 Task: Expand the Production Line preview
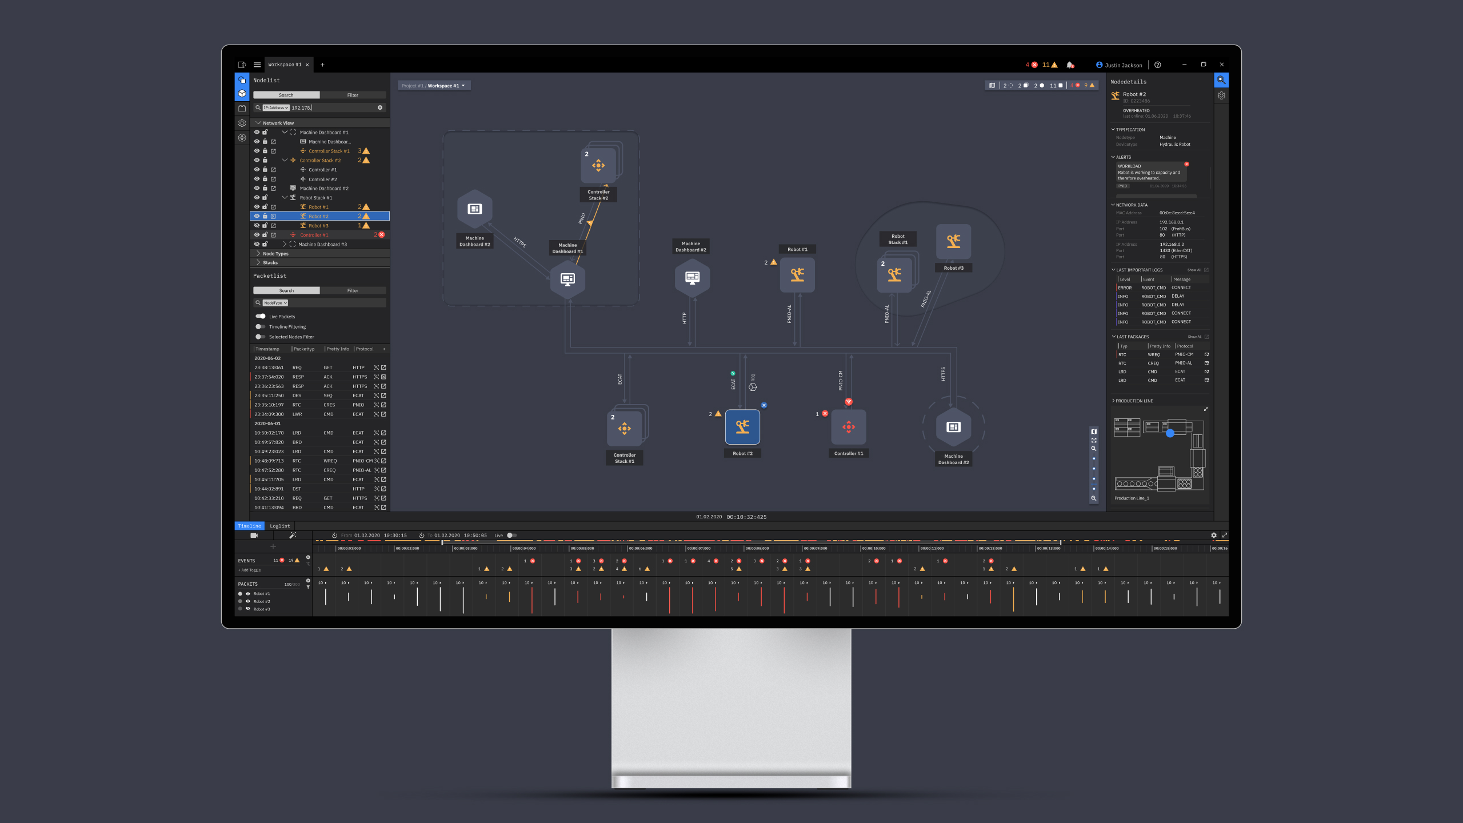coord(1206,409)
